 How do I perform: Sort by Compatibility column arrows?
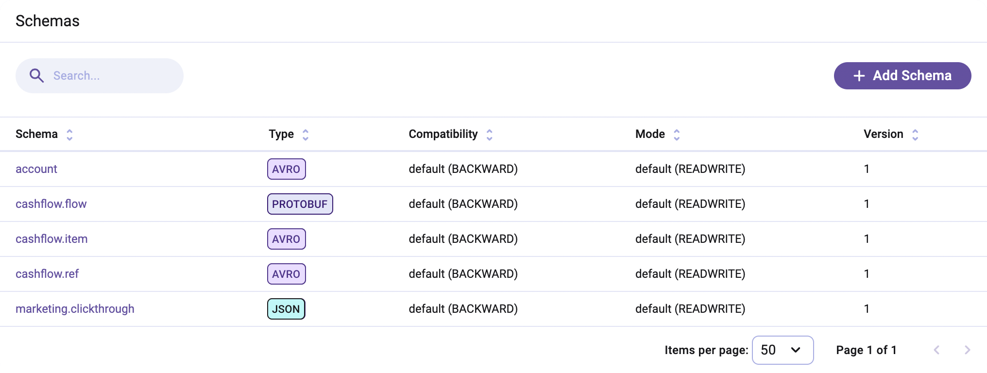click(x=490, y=135)
